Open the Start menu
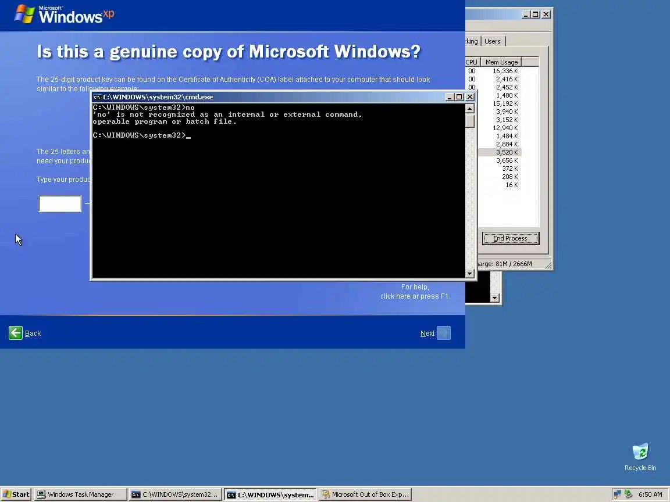The width and height of the screenshot is (670, 502). pyautogui.click(x=16, y=494)
